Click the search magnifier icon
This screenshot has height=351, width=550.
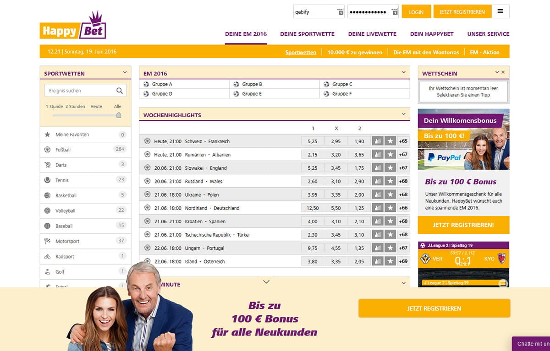pyautogui.click(x=120, y=91)
